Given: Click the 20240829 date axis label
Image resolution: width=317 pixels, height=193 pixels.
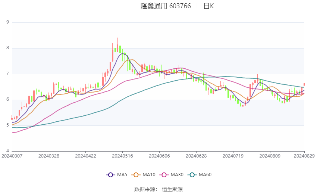Looking at the screenshot, I should pyautogui.click(x=304, y=156).
